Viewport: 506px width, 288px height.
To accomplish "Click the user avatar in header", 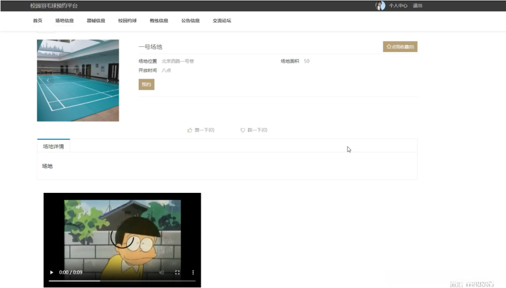I will [380, 5].
